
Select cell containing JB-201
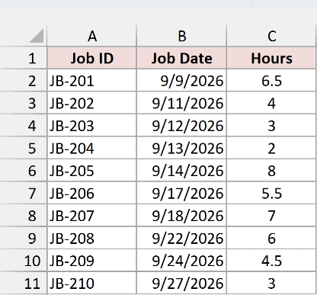point(92,81)
